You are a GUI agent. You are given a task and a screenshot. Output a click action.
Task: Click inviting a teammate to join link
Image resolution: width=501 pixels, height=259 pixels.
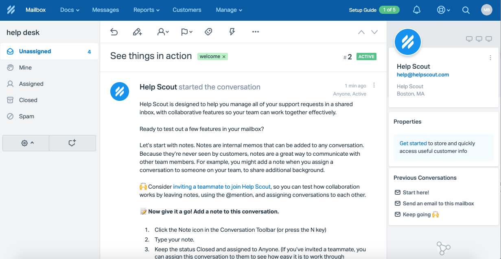pyautogui.click(x=222, y=187)
